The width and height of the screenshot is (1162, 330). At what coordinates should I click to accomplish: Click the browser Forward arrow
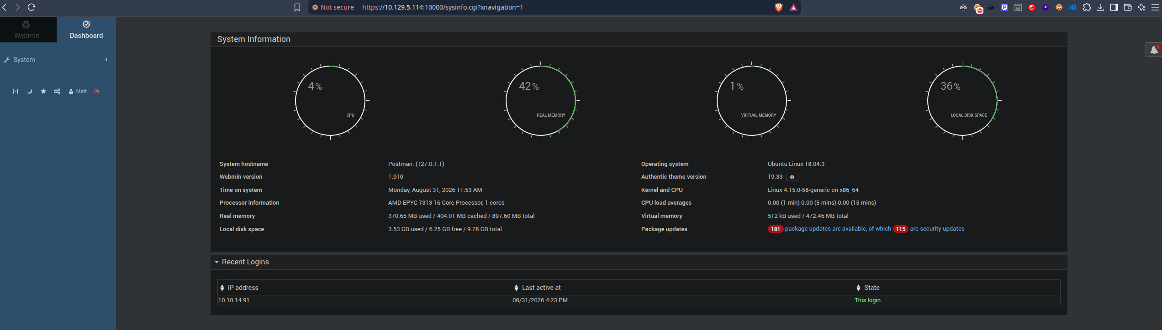pos(18,7)
